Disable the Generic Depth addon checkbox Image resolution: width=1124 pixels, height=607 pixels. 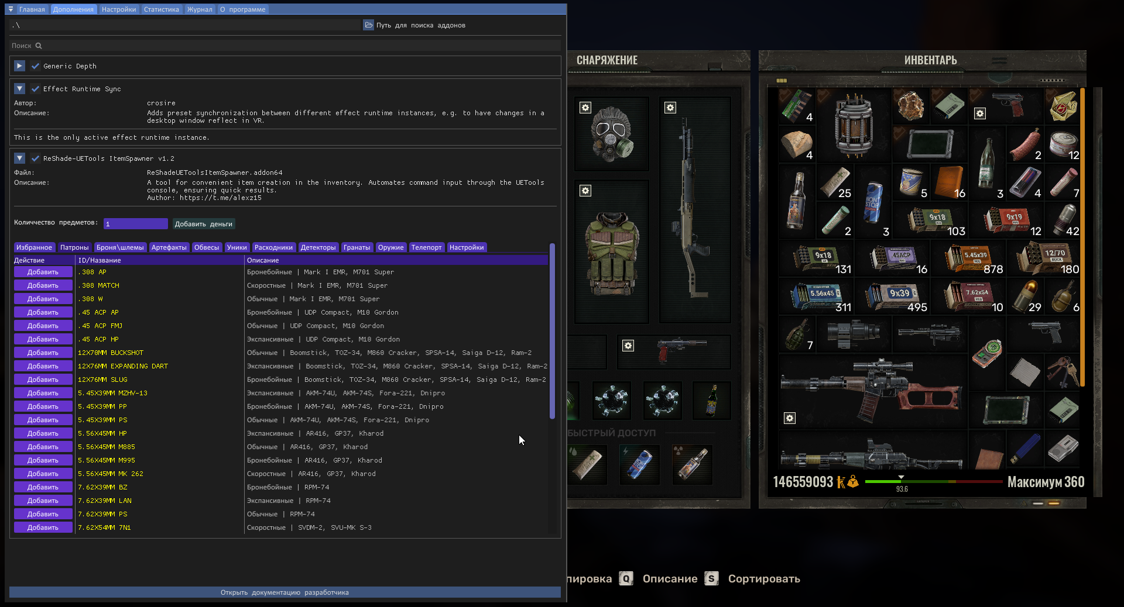(36, 66)
